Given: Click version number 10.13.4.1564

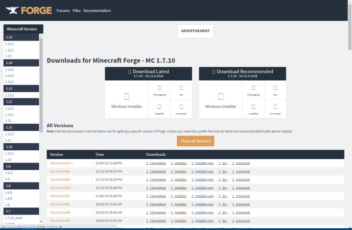Looking at the screenshot, I should (60, 180).
